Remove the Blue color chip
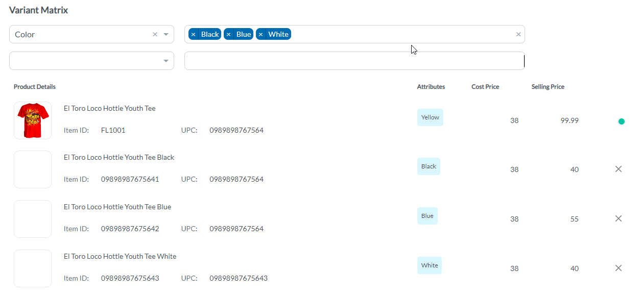641x295 pixels. coord(228,34)
